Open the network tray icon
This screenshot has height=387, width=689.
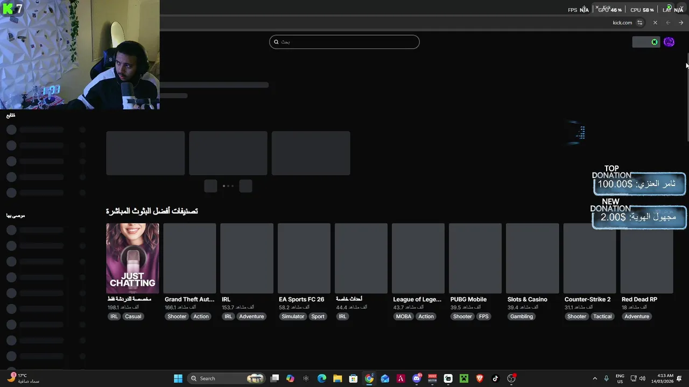(x=634, y=378)
